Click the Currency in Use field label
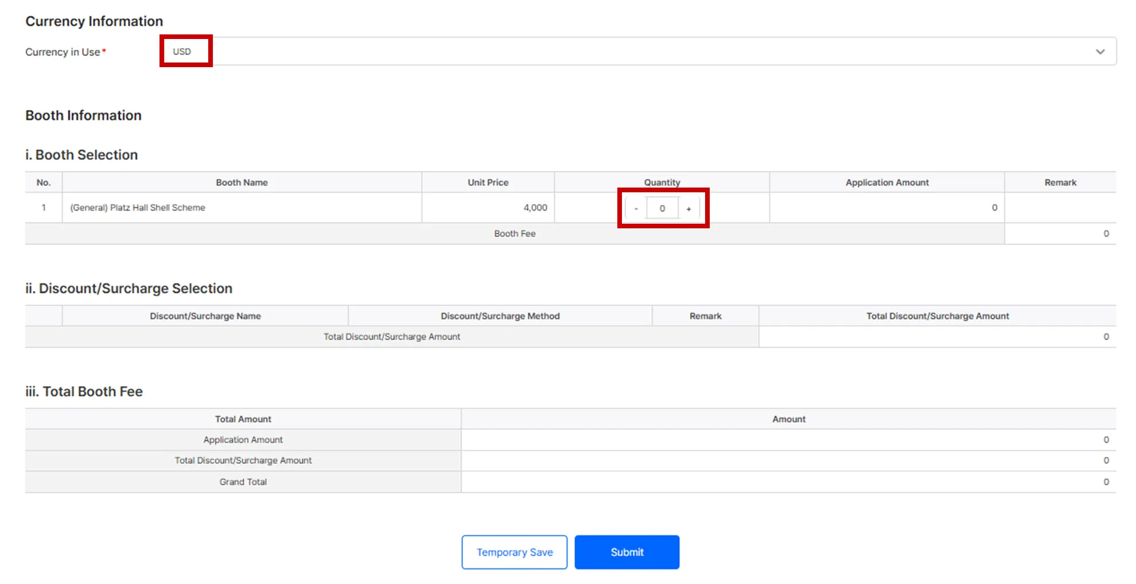The width and height of the screenshot is (1136, 584). point(63,52)
